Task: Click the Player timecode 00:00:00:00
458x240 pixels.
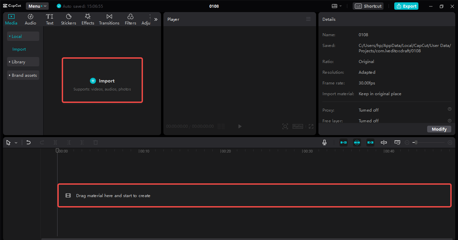Action: point(177,126)
